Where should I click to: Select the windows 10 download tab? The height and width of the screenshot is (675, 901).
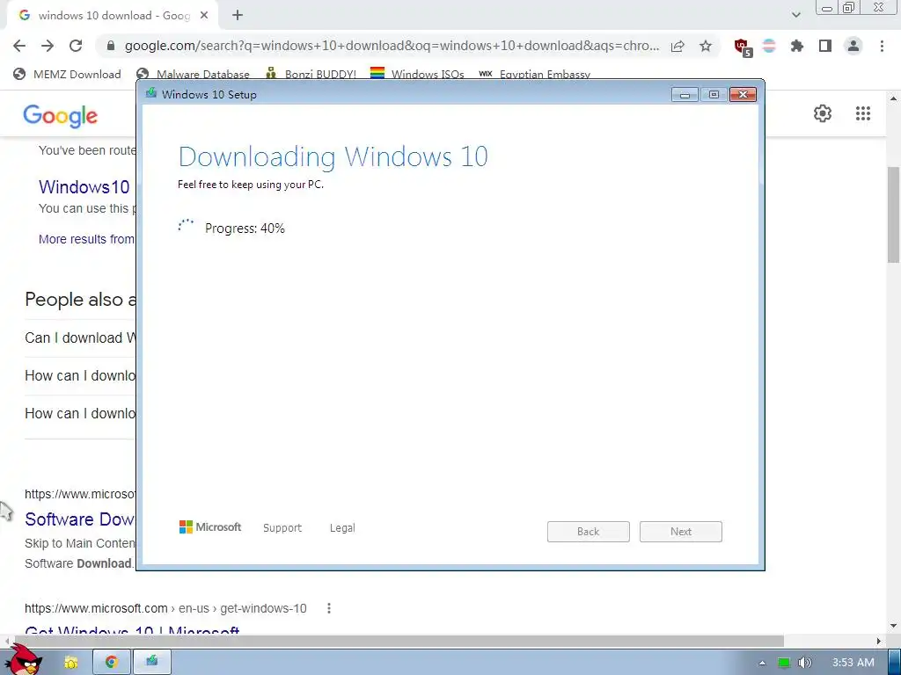pos(112,16)
